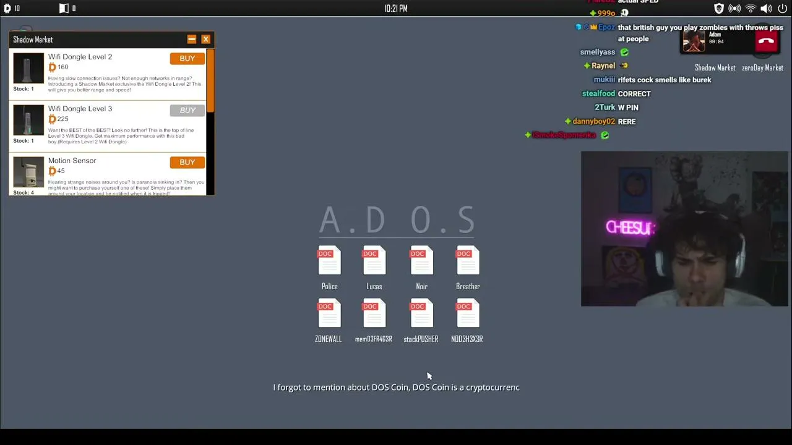Click the 160 price of Wifi Dongle Level 2

point(62,67)
